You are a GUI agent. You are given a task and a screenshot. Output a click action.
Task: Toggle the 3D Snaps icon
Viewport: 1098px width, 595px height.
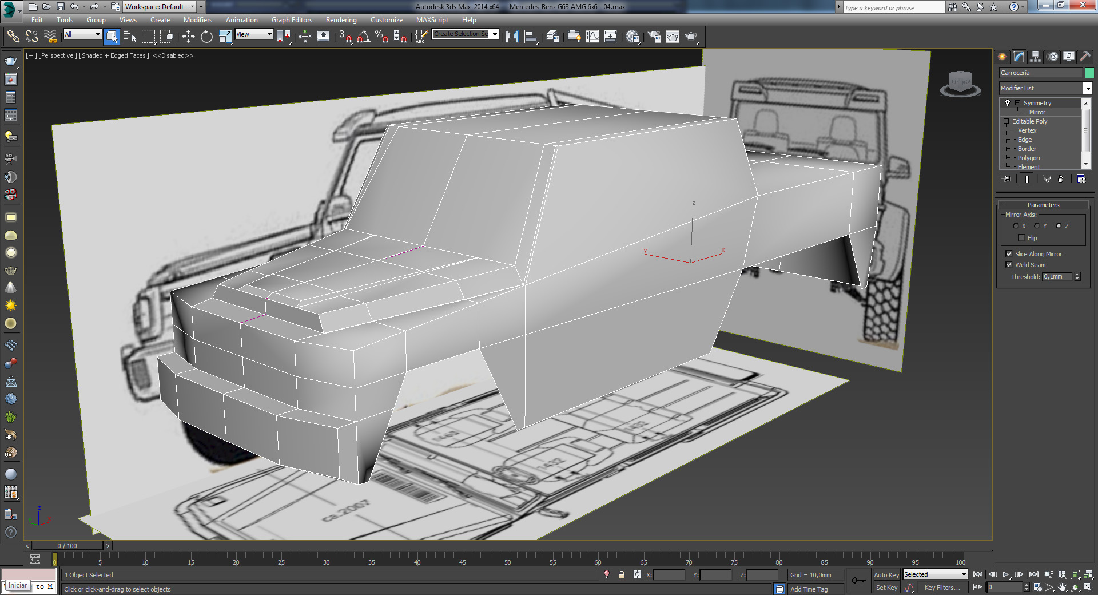345,37
